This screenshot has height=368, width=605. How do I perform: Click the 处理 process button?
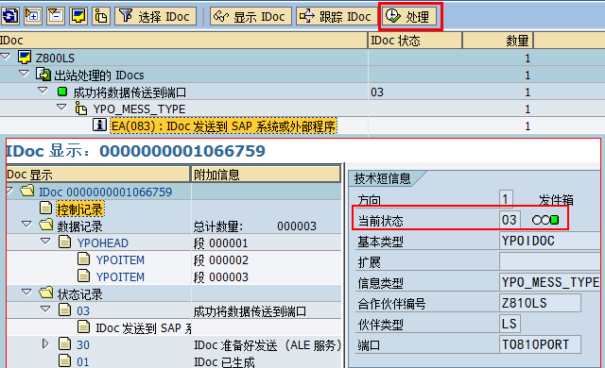[x=409, y=16]
